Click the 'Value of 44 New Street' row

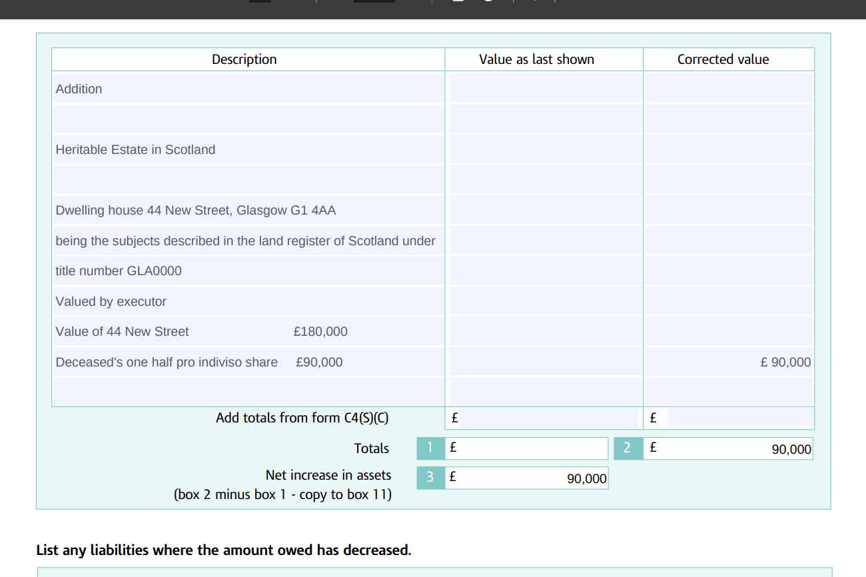tap(248, 332)
